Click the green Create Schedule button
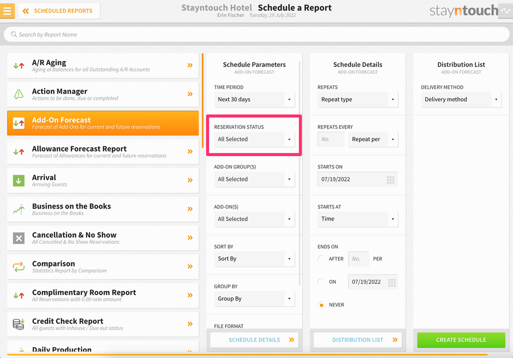 [461, 340]
